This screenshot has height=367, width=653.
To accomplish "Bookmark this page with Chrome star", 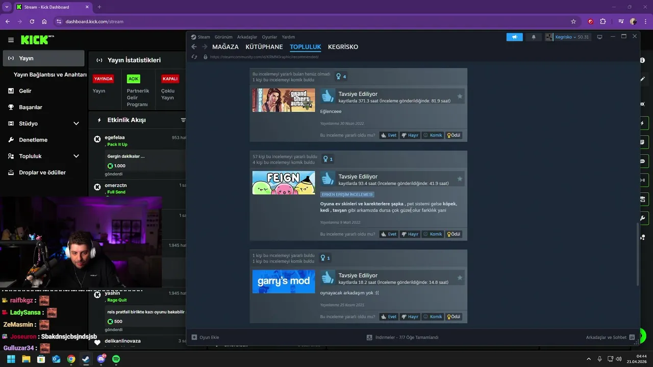I will tap(573, 21).
